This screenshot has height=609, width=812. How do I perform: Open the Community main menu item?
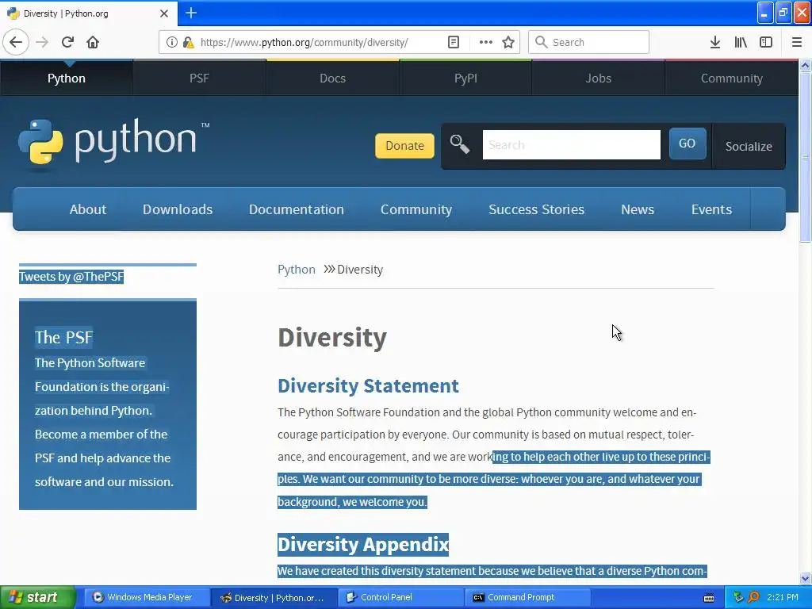[416, 209]
